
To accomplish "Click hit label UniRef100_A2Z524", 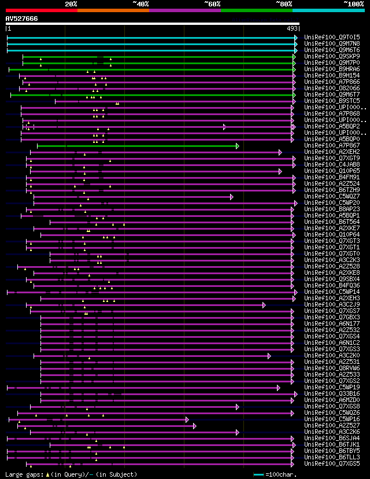I will 332,183.
